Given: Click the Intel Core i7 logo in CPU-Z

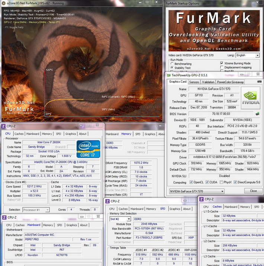Looking at the screenshot, I should 88,149.
